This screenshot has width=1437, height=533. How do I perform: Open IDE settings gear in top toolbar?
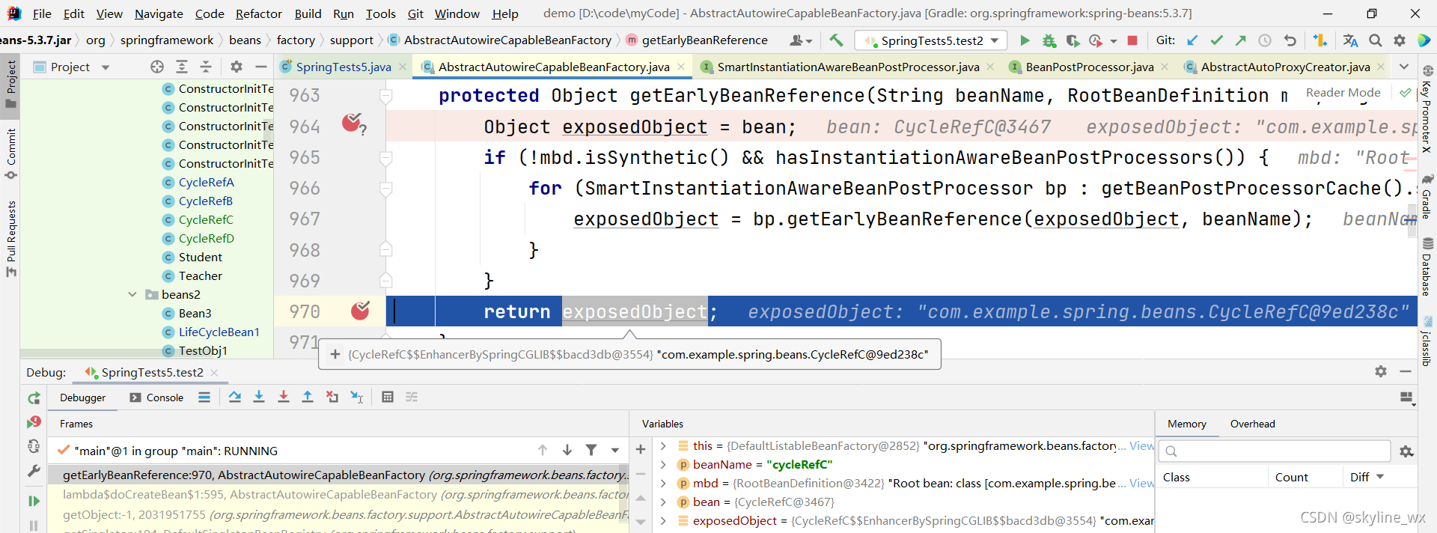1399,40
